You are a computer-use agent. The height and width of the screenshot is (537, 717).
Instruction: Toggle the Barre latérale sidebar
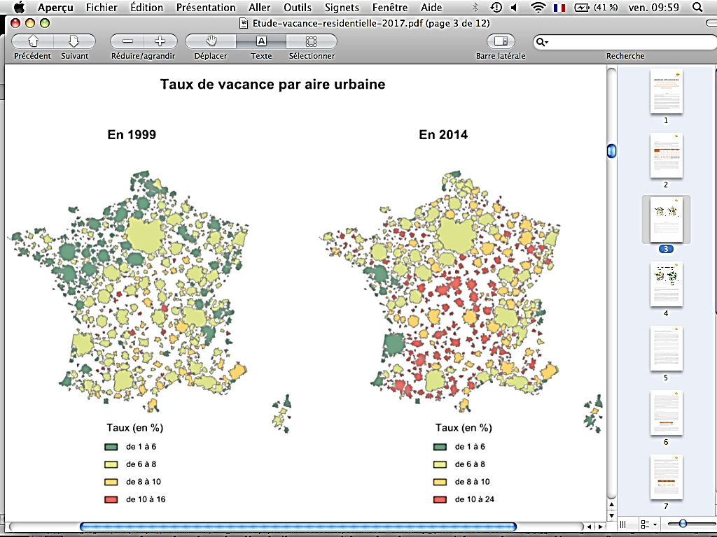tap(500, 41)
